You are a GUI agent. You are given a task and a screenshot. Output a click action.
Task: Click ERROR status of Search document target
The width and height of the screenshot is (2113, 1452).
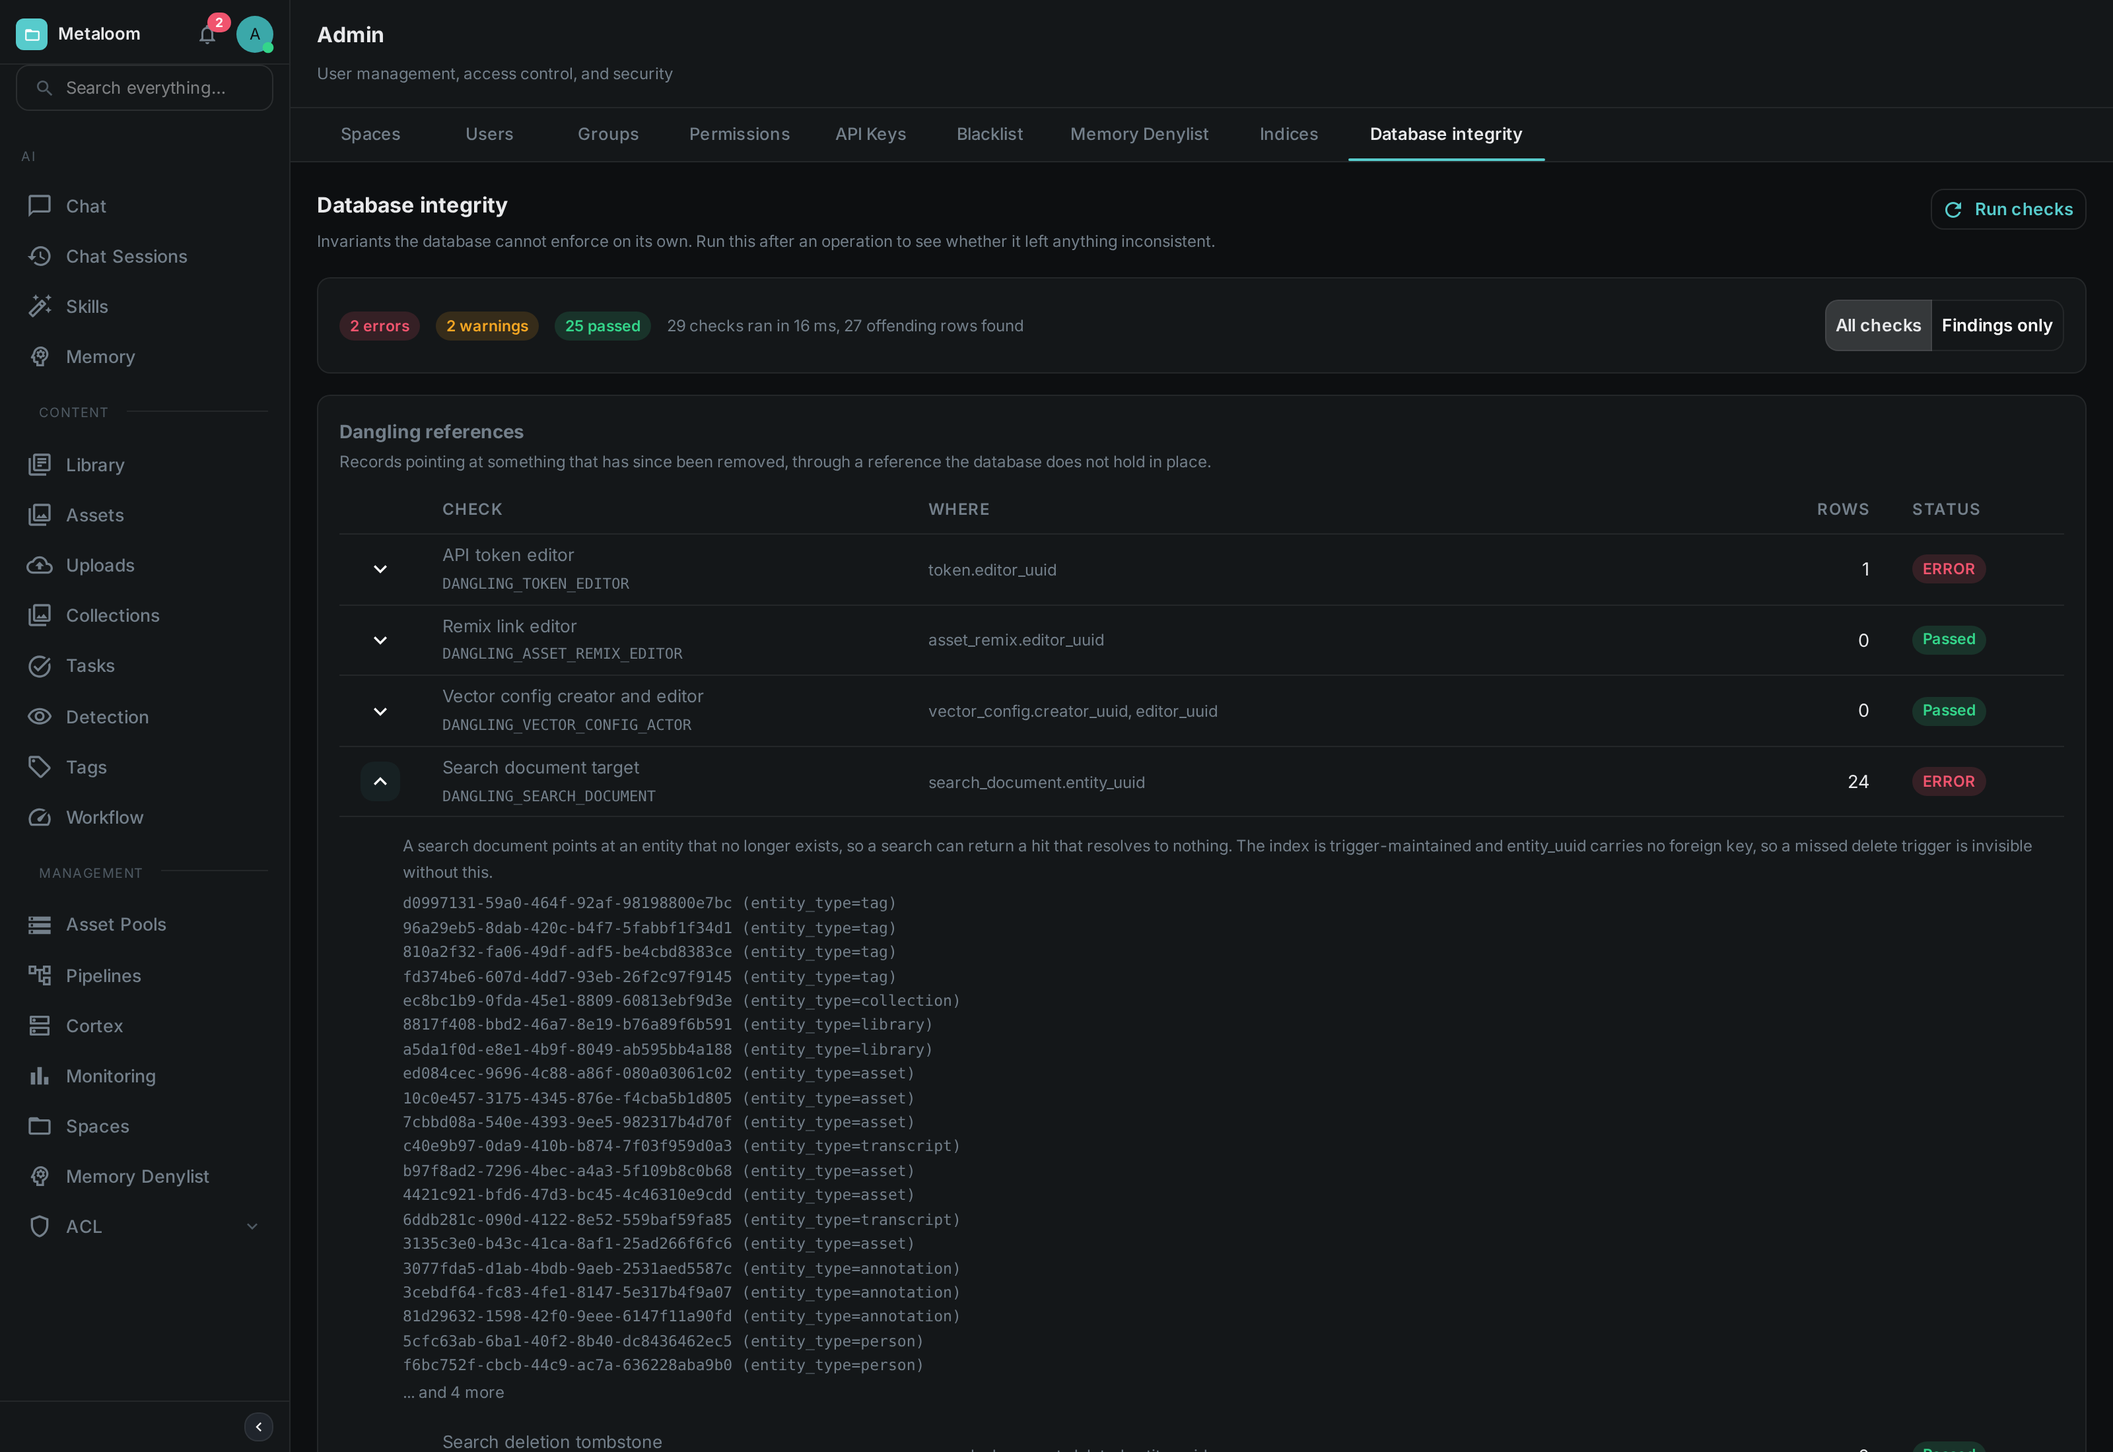pos(1949,781)
